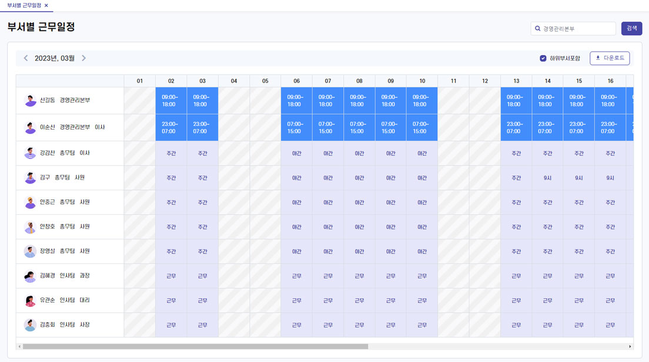Click the 2023년, 03월 month label

tap(55, 58)
